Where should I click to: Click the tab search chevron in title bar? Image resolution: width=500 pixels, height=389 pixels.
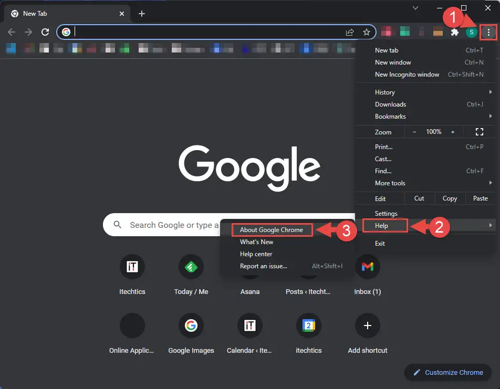click(415, 8)
